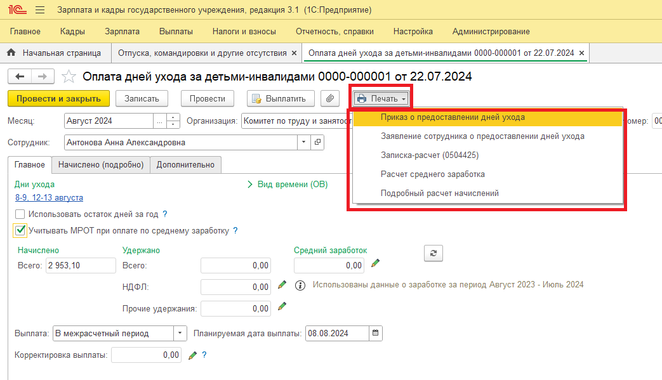662x380 pixels.
Task: Open the 1C hamburger main menu
Action: pos(40,10)
